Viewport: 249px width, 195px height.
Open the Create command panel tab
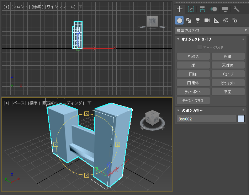180,9
